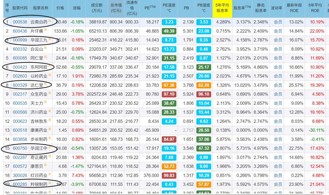Image resolution: width=329 pixels, height=195 pixels.
Task: Open stock code 600436 link
Action: pyautogui.click(x=20, y=31)
